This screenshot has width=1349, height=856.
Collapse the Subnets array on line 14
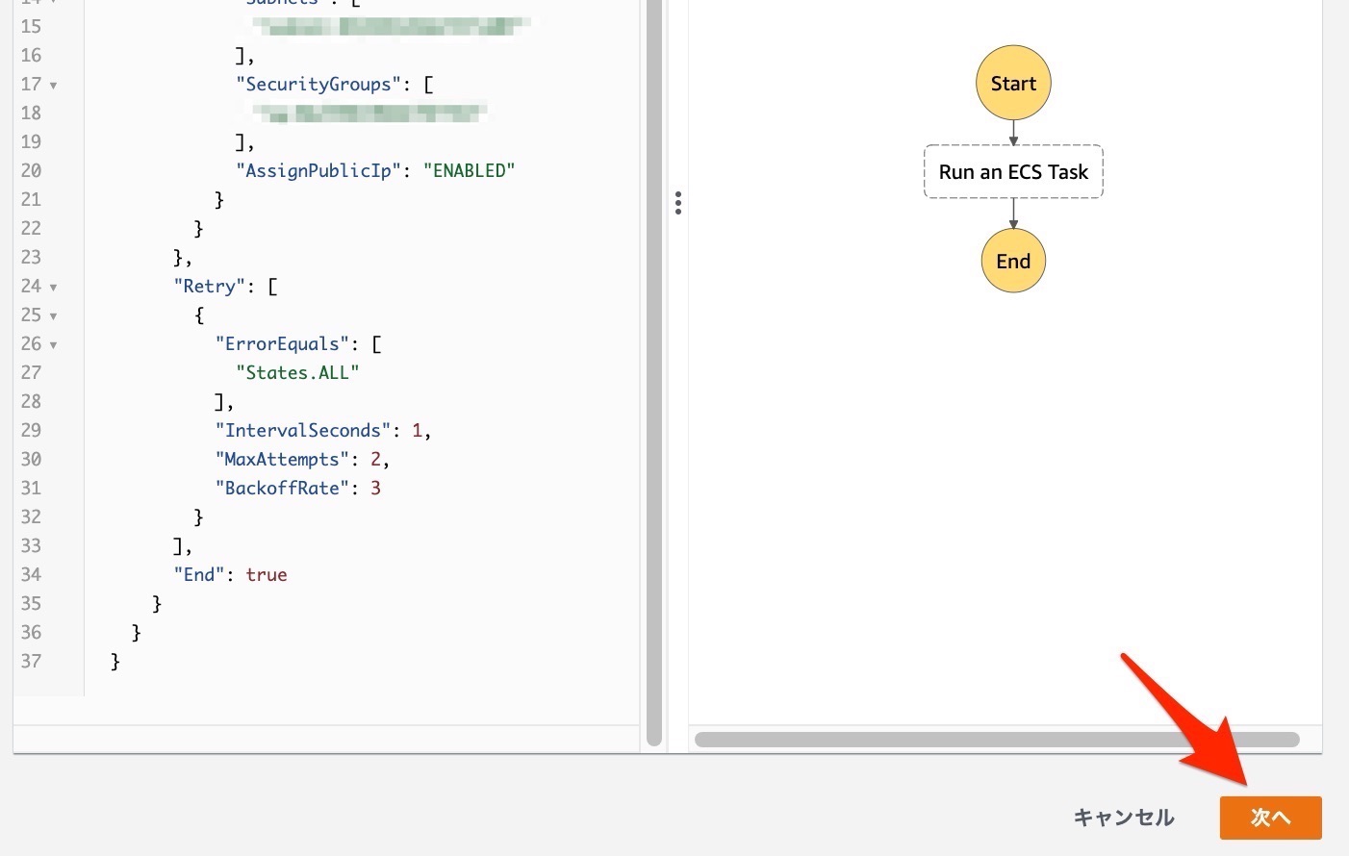(52, 2)
